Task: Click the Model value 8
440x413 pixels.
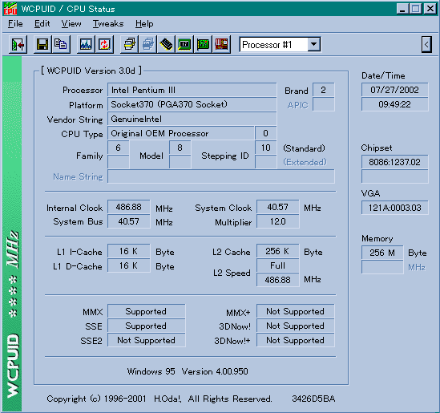Action: click(x=180, y=148)
